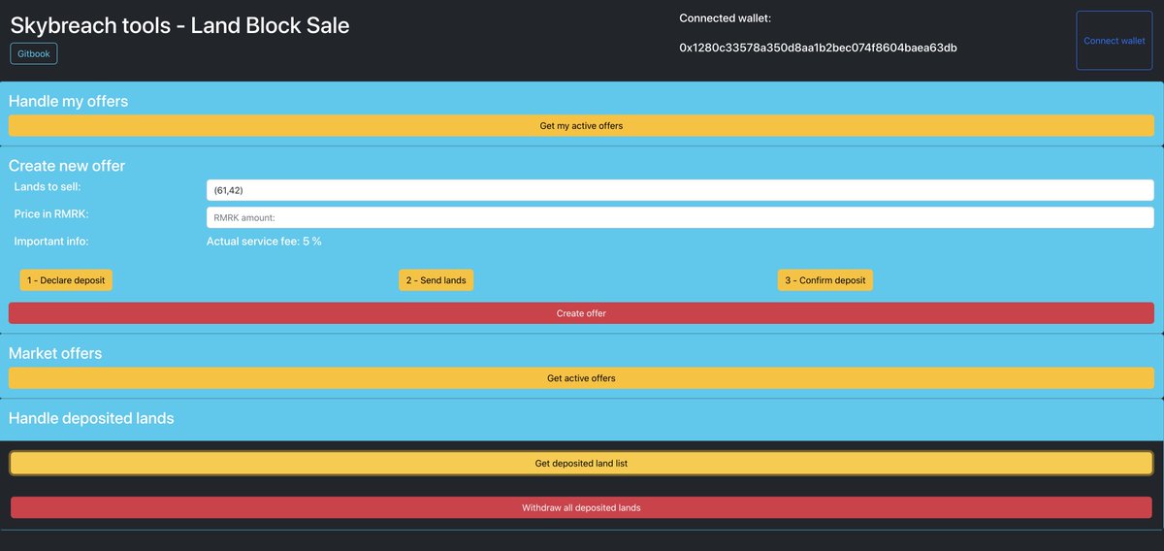Image resolution: width=1164 pixels, height=551 pixels.
Task: Submit with the Create offer button
Action: tap(581, 313)
